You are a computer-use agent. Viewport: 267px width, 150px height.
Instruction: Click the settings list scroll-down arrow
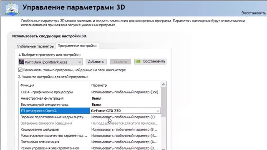(x=163, y=149)
